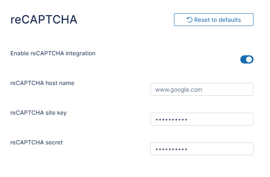This screenshot has height=177, width=270.
Task: Select the reCAPTCHA secret input field
Action: tap(202, 149)
